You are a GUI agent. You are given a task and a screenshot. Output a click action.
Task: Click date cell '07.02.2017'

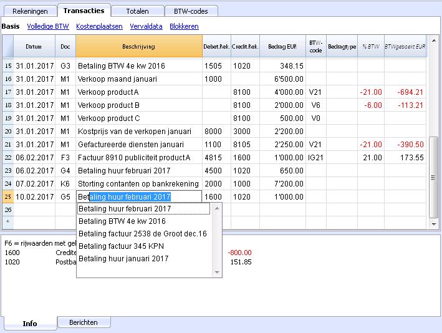tap(34, 184)
